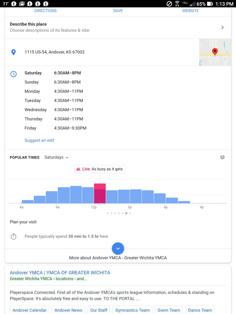Tap the stopwatch icon beside visit duration
Screen dimensions: 236x314
tap(14, 236)
